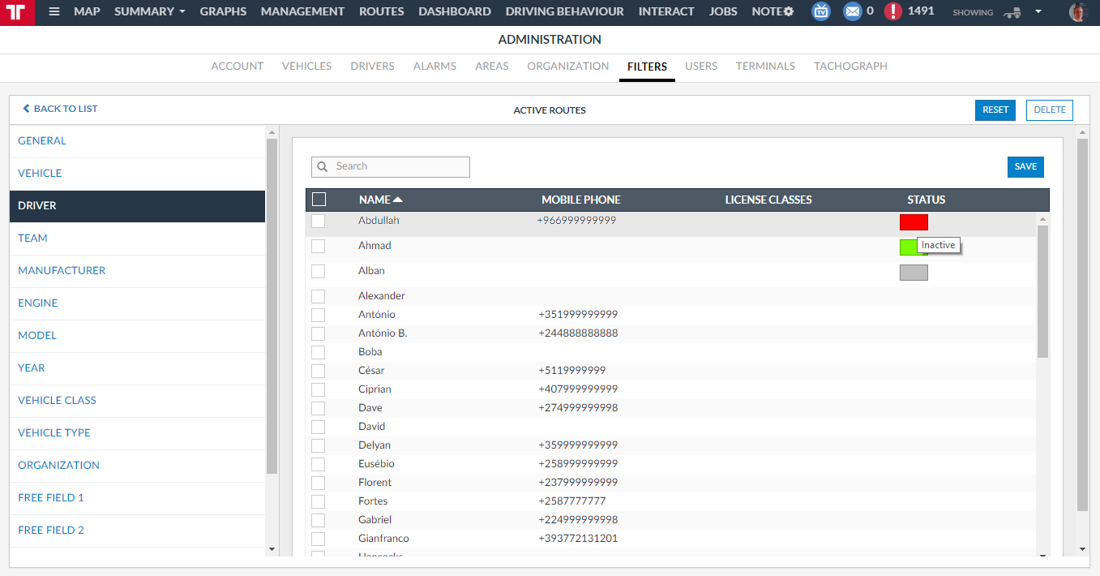Open the TV mode icon

coord(821,11)
